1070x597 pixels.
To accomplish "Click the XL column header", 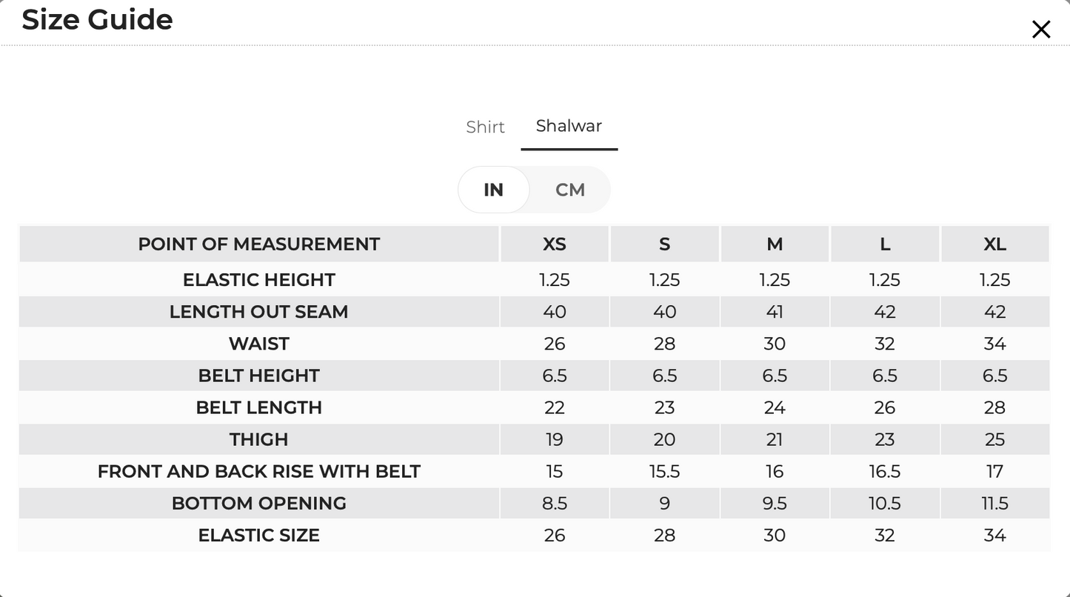I will (x=995, y=244).
